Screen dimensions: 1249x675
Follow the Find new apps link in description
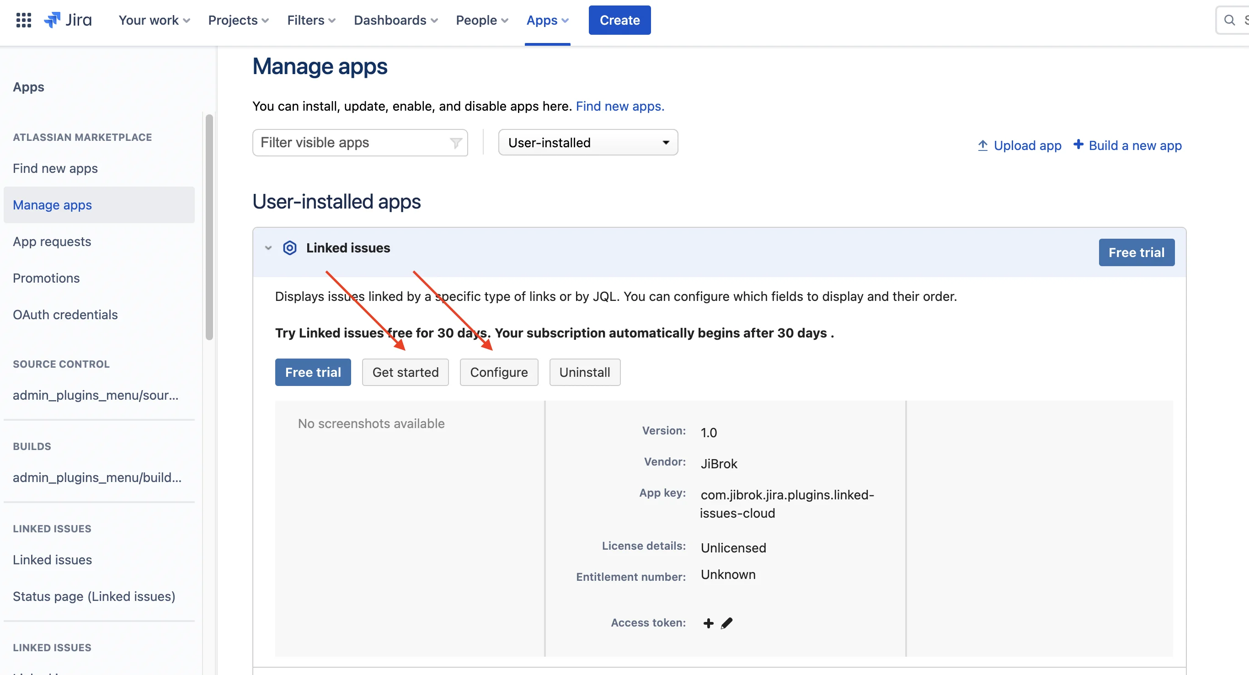tap(619, 106)
